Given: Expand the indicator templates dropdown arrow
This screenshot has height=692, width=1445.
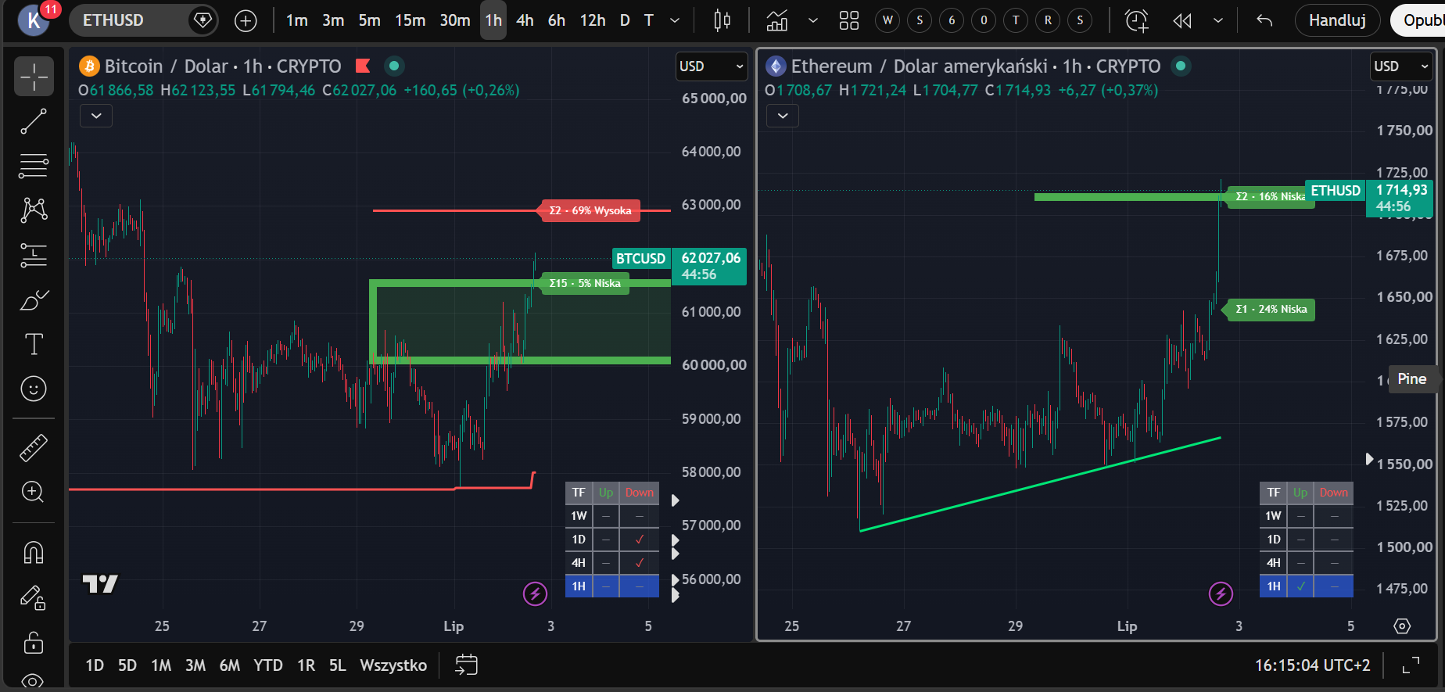Looking at the screenshot, I should click(x=813, y=21).
